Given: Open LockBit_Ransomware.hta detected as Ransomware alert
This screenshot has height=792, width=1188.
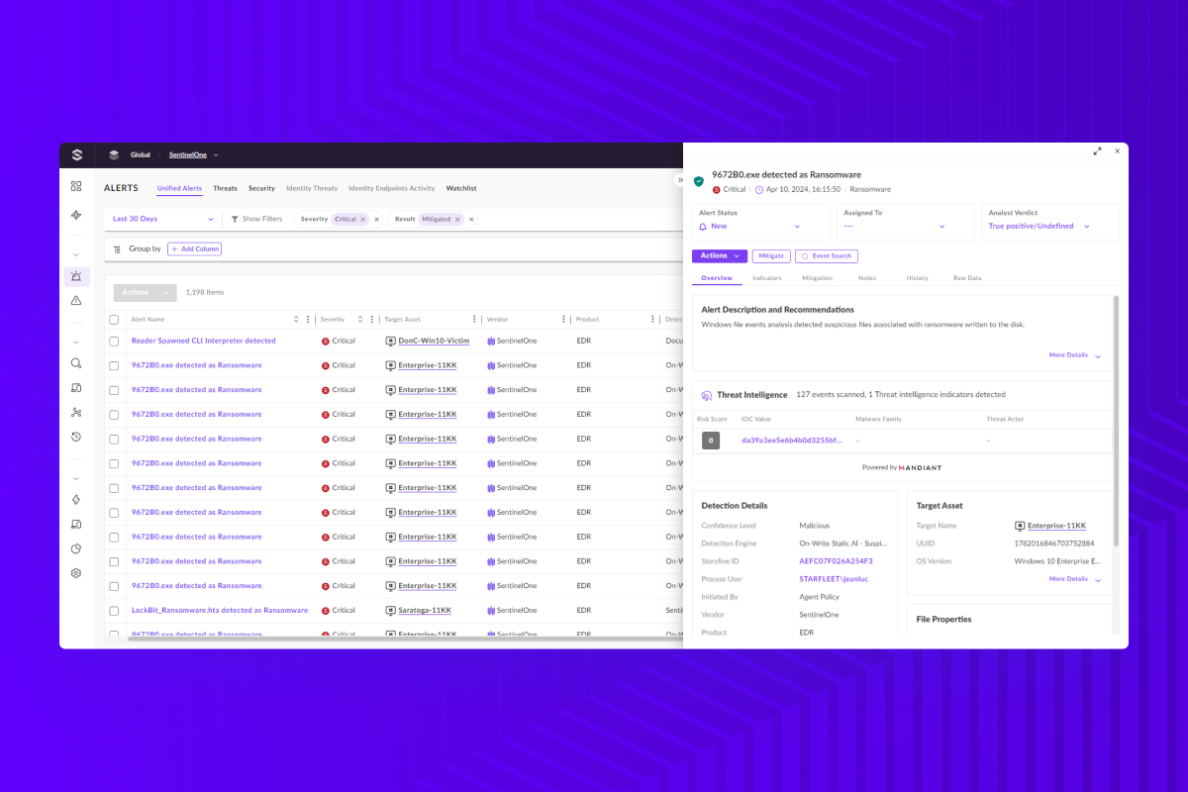Looking at the screenshot, I should point(220,611).
